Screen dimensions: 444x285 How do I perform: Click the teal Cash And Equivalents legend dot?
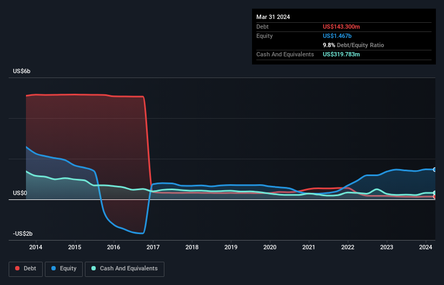94,268
